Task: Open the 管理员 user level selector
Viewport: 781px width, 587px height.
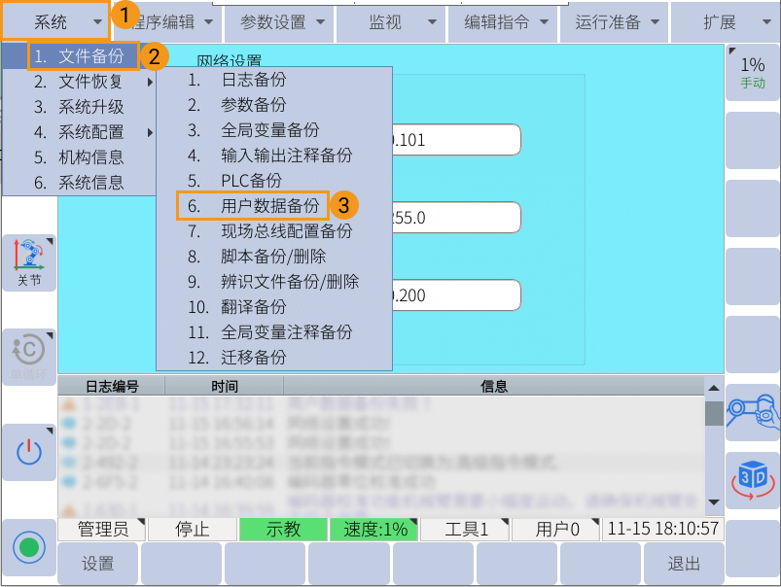Action: tap(102, 529)
